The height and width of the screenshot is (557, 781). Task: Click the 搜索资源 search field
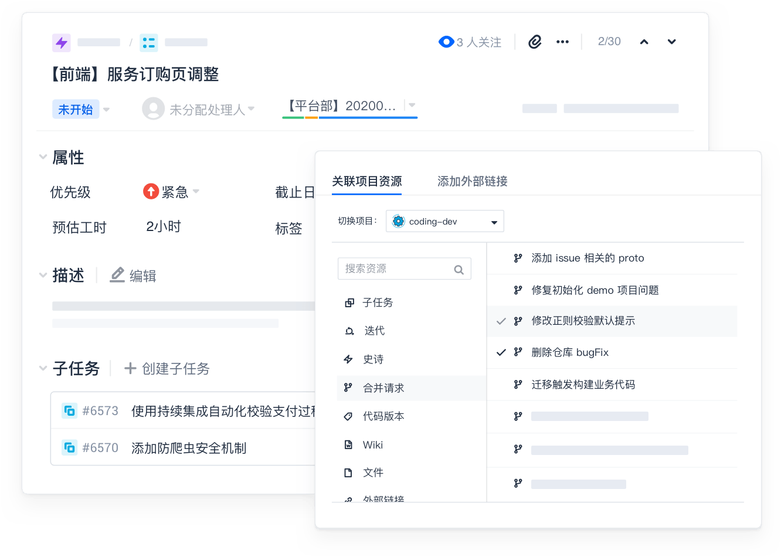point(396,269)
